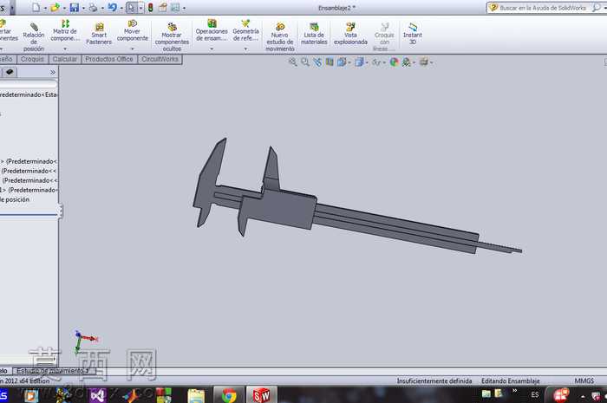
Task: Open the Productos Office tab
Action: 109,59
